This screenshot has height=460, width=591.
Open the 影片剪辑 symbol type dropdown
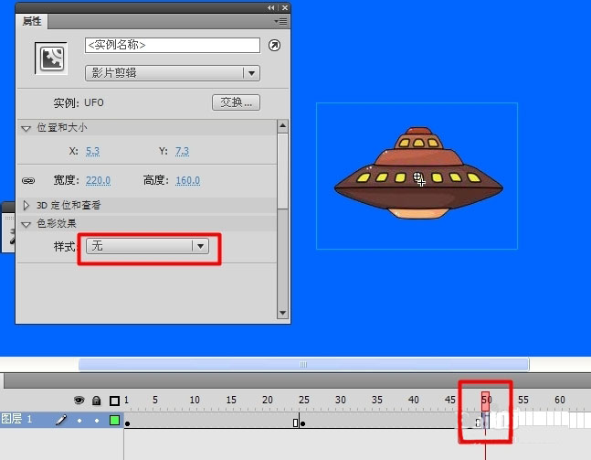click(x=173, y=73)
